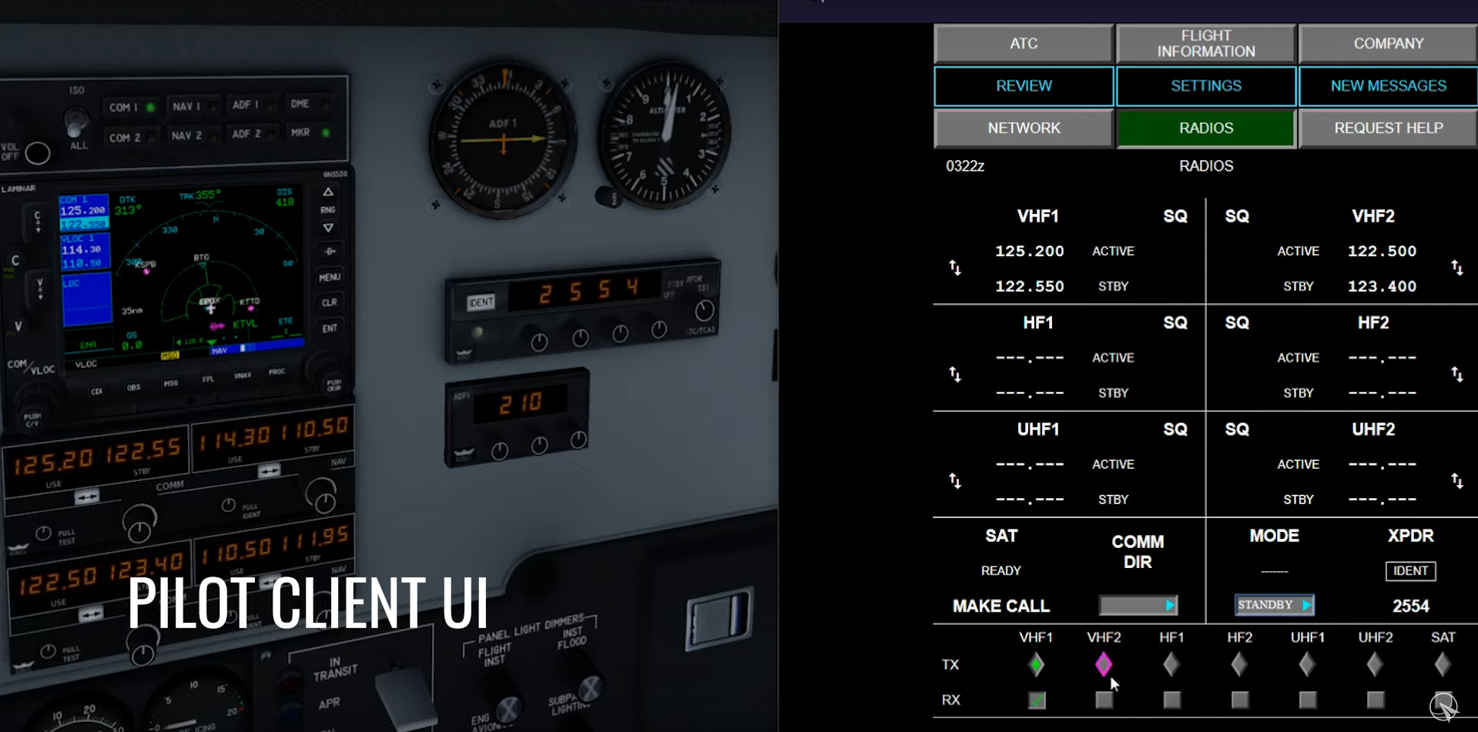Click VHF2 active frequency 122.500
The image size is (1478, 732).
(x=1382, y=251)
